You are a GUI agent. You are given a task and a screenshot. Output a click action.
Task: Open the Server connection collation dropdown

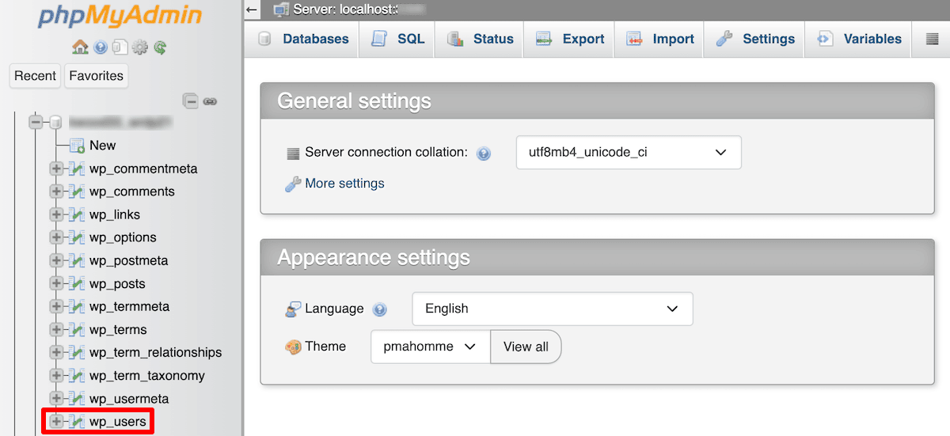click(x=628, y=152)
